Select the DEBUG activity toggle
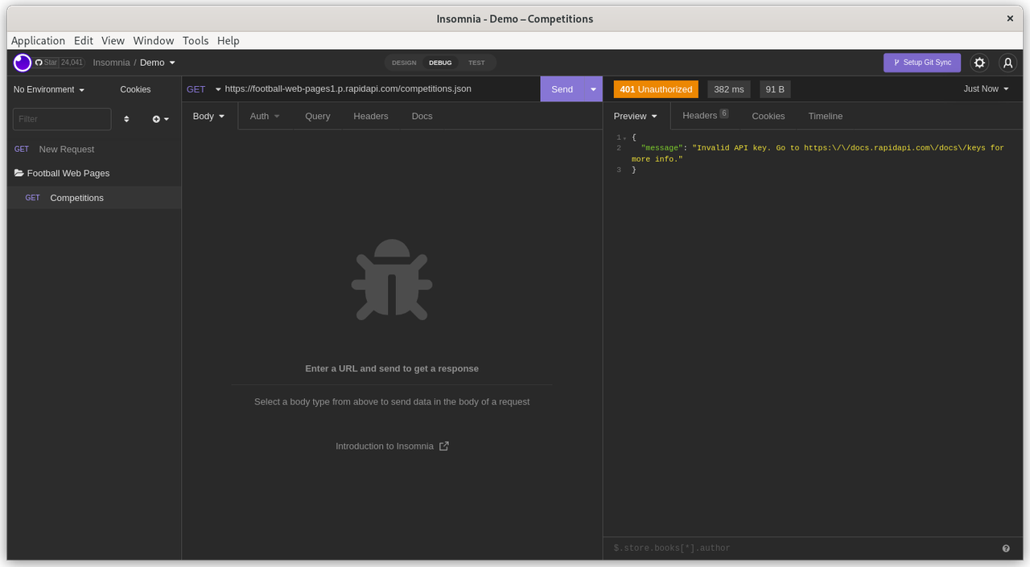Image resolution: width=1030 pixels, height=567 pixels. 440,63
